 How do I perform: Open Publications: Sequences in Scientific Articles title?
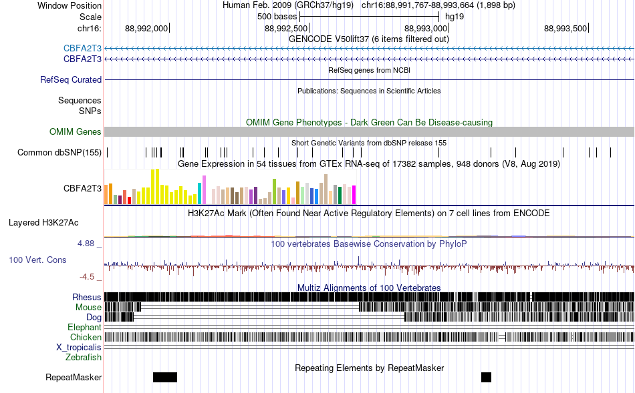coord(369,91)
